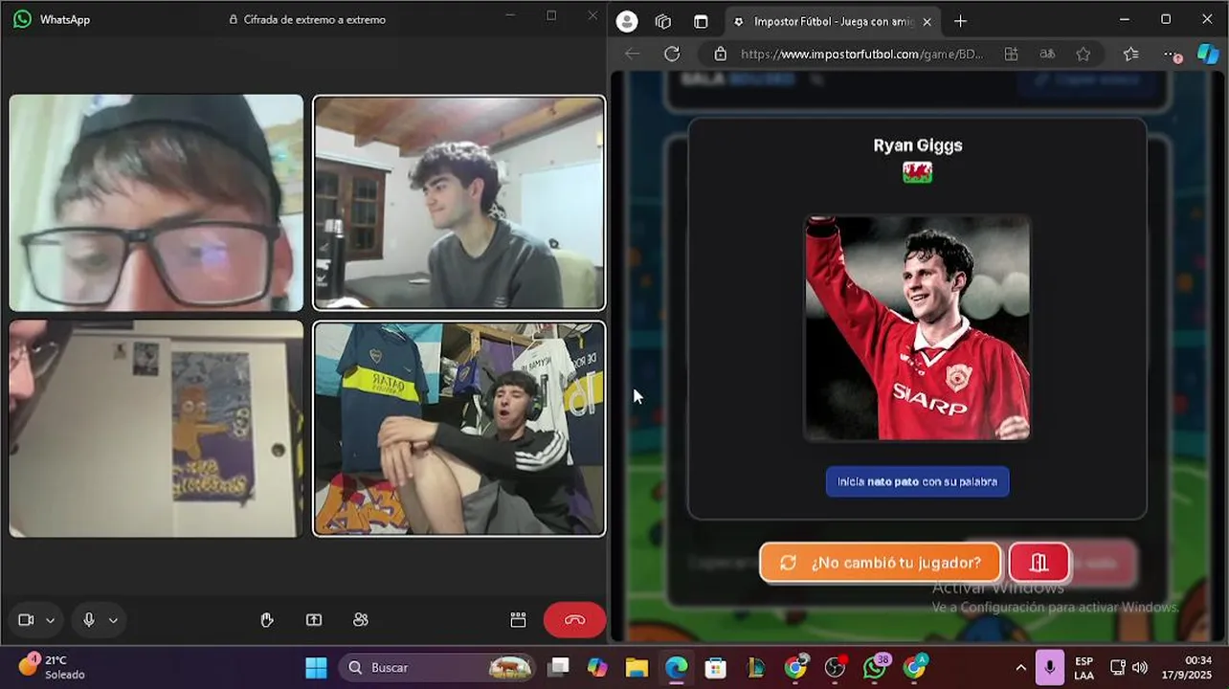Screen dimensions: 1229x689
Task: Click the Ryan Giggs name heading
Action: (917, 145)
